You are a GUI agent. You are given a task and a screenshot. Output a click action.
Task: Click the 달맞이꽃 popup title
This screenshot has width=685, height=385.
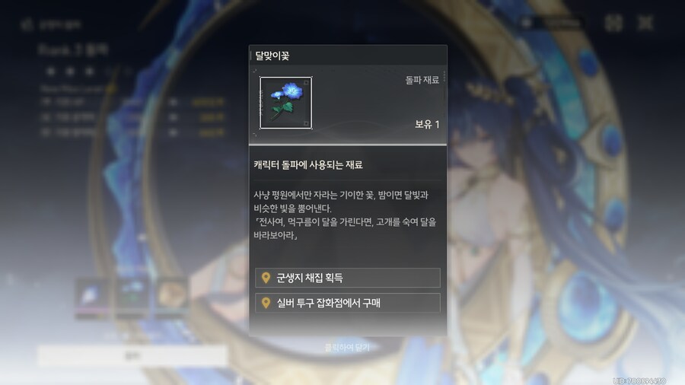pyautogui.click(x=272, y=56)
